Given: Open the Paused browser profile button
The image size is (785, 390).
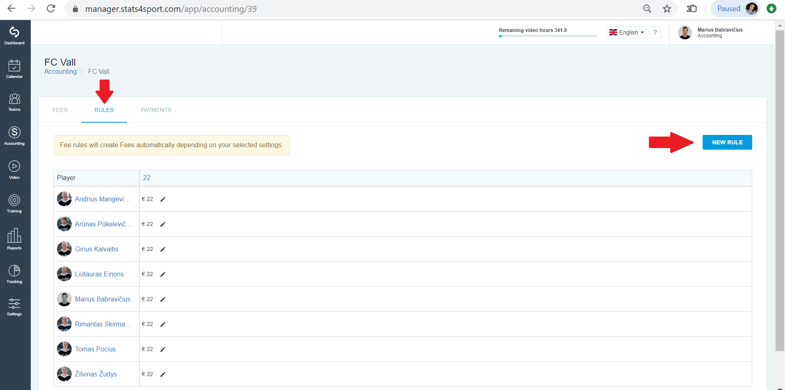Looking at the screenshot, I should pyautogui.click(x=735, y=9).
